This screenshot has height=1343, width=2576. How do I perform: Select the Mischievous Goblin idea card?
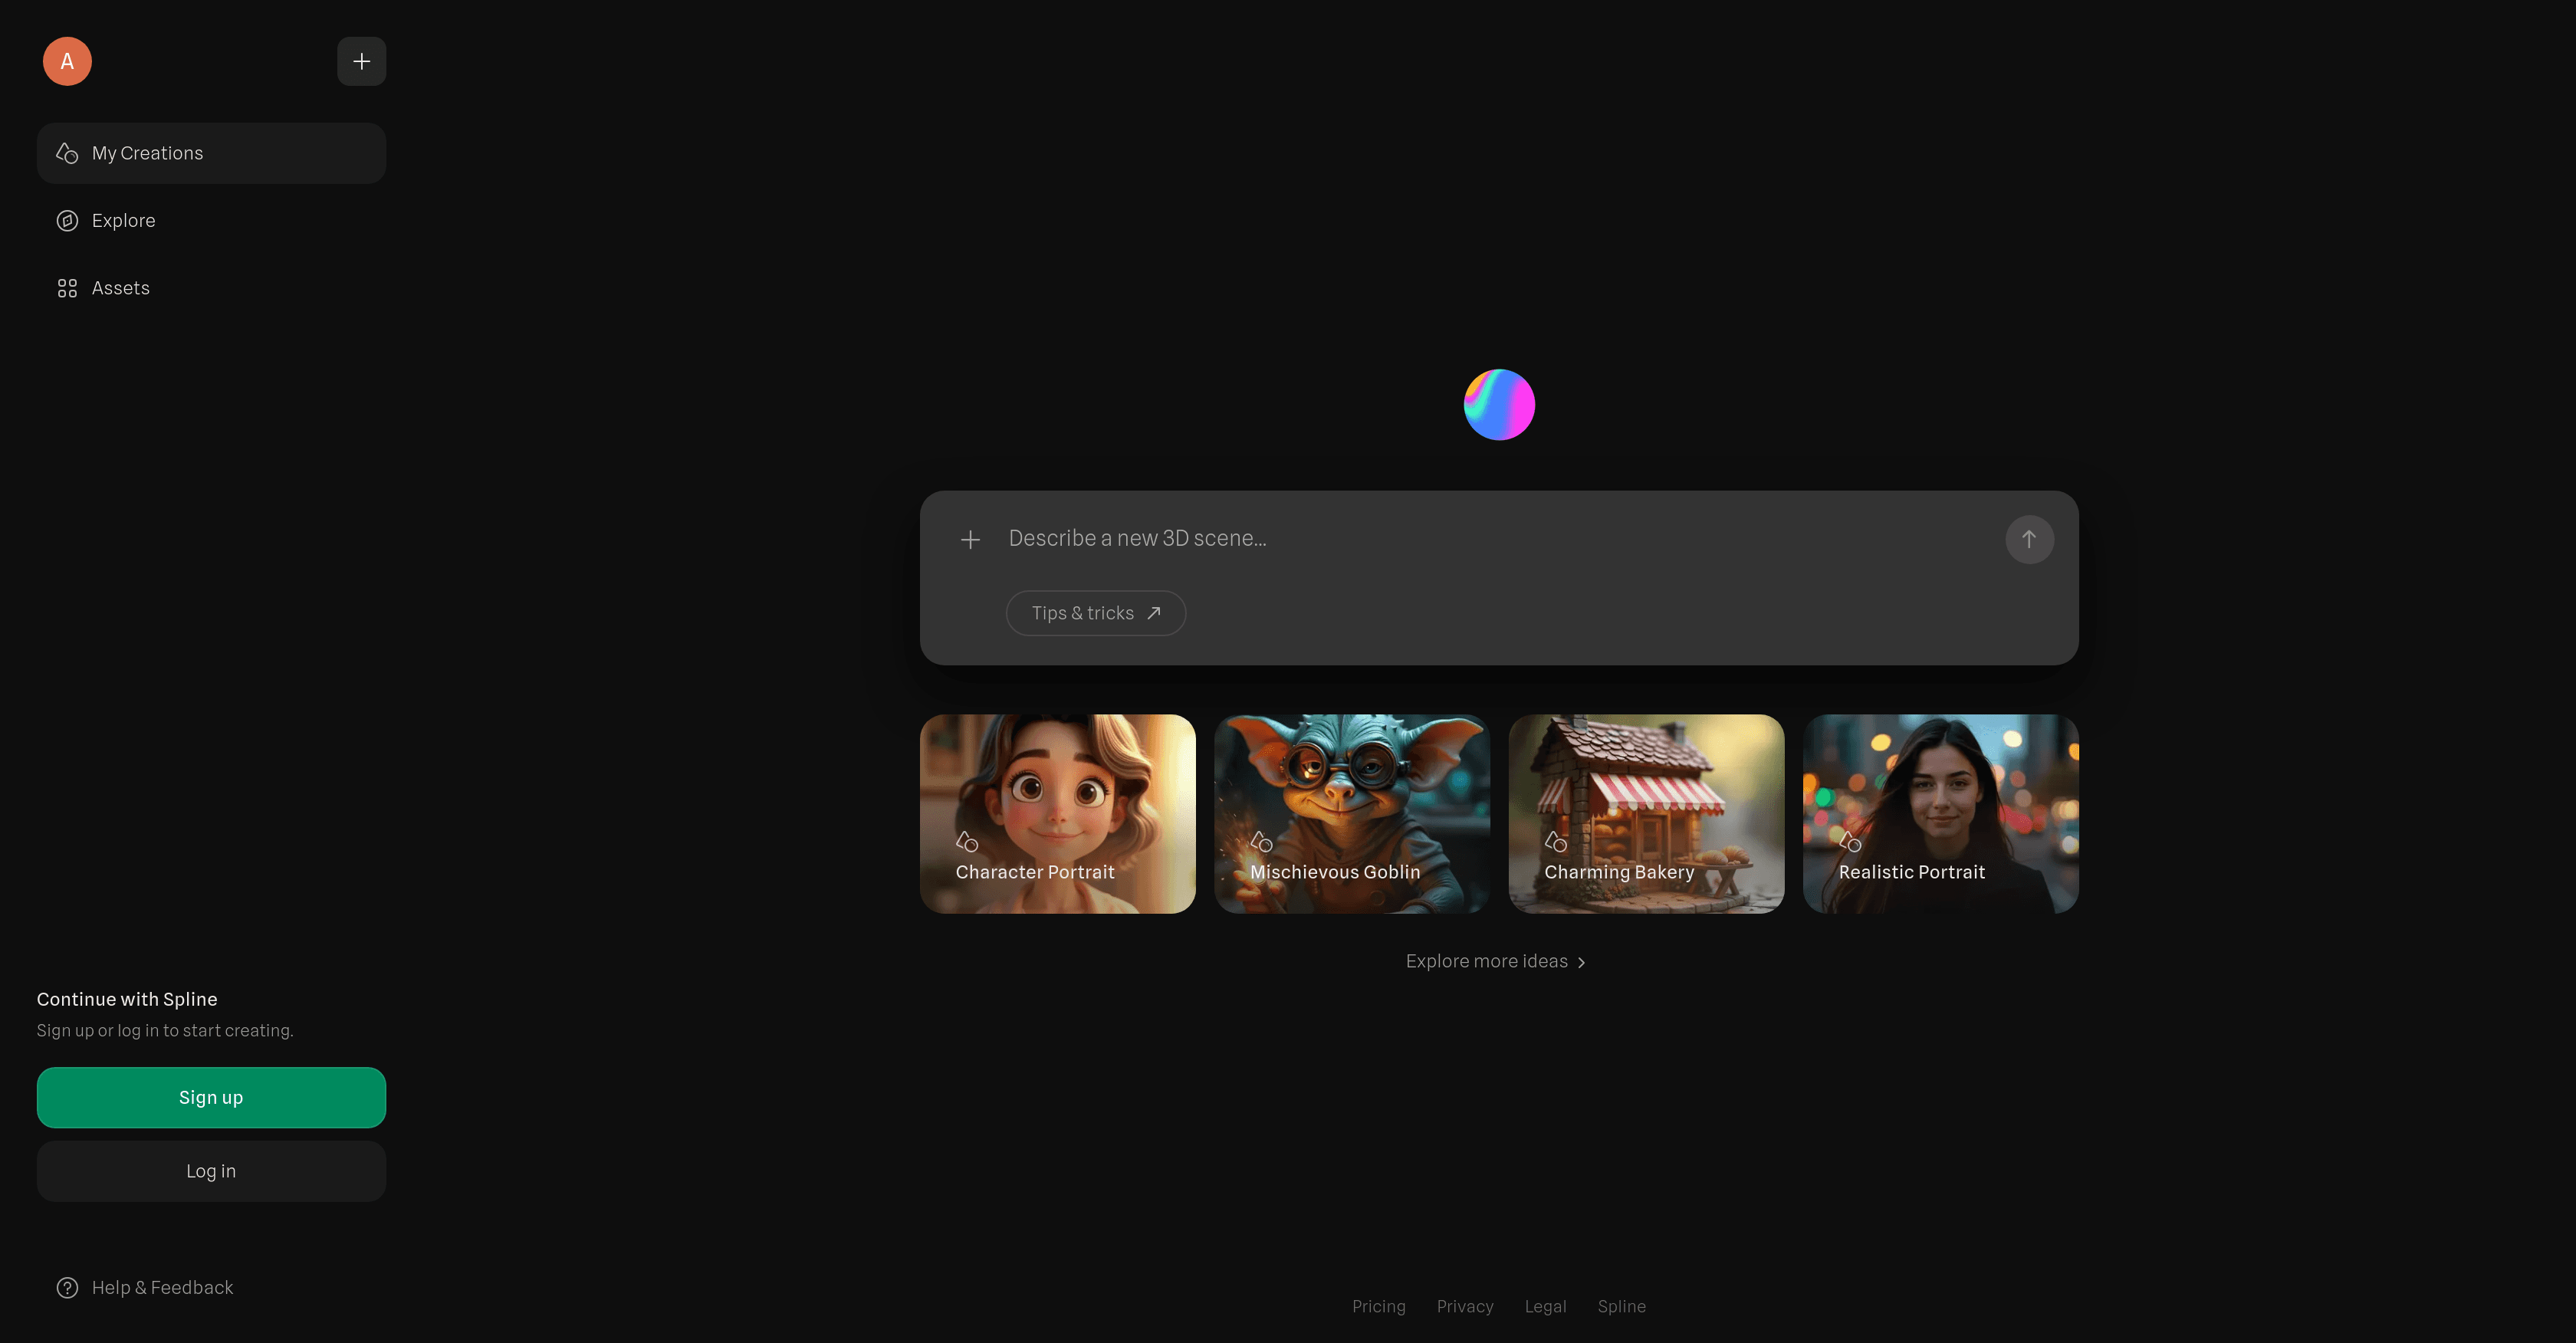click(1351, 814)
